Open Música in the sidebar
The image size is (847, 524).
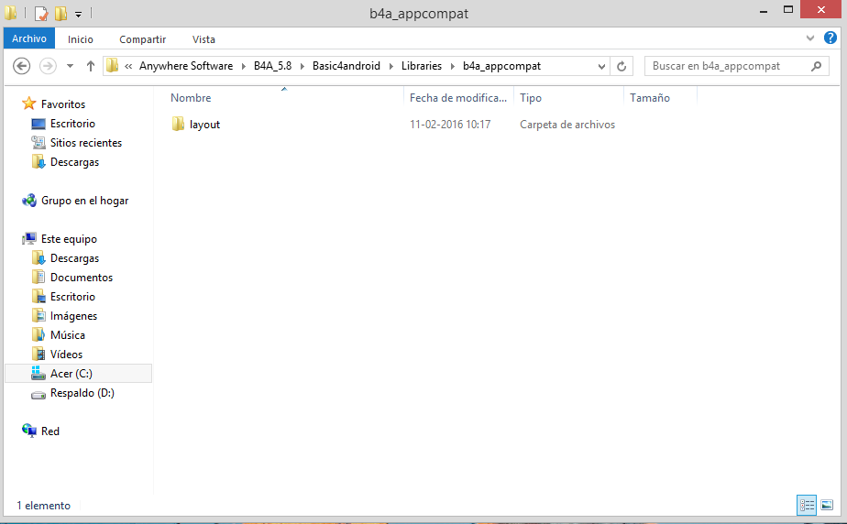coord(68,335)
